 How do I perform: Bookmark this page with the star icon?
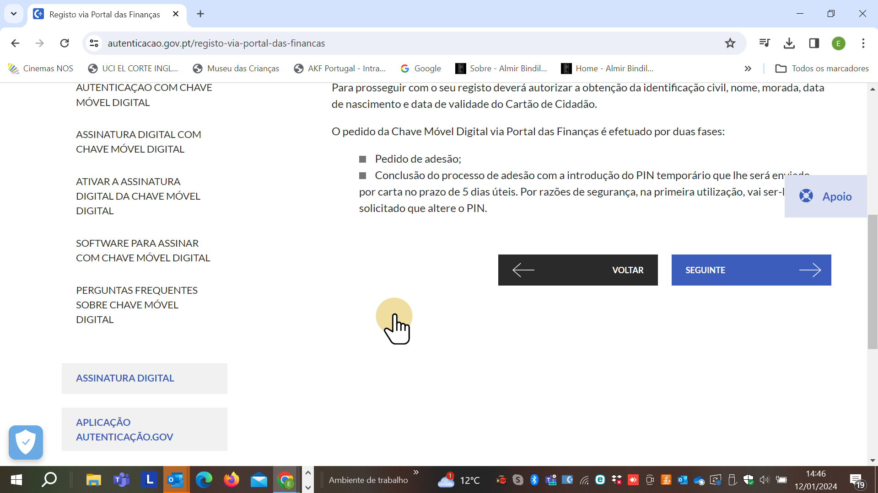pos(730,43)
